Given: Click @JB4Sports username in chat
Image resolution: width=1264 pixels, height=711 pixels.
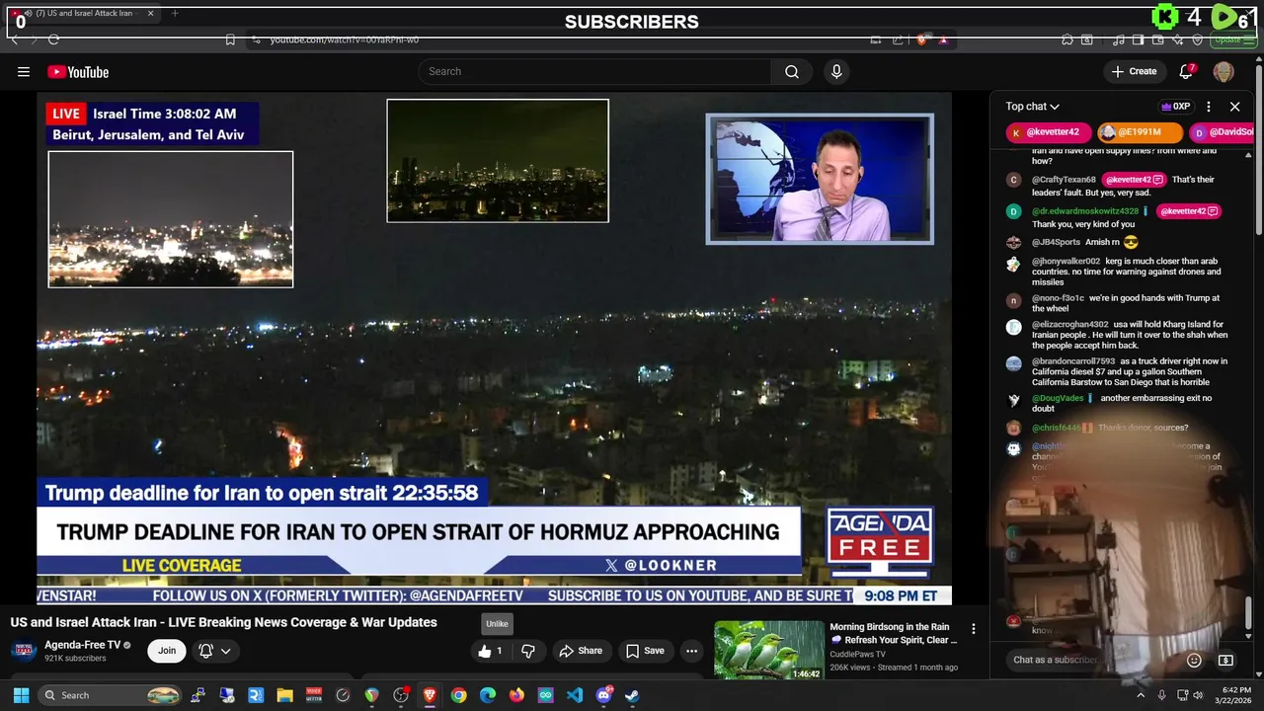Looking at the screenshot, I should (1056, 242).
